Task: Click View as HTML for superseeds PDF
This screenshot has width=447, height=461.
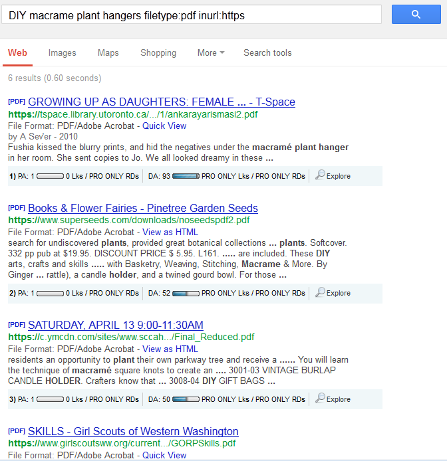Action: pyautogui.click(x=170, y=232)
